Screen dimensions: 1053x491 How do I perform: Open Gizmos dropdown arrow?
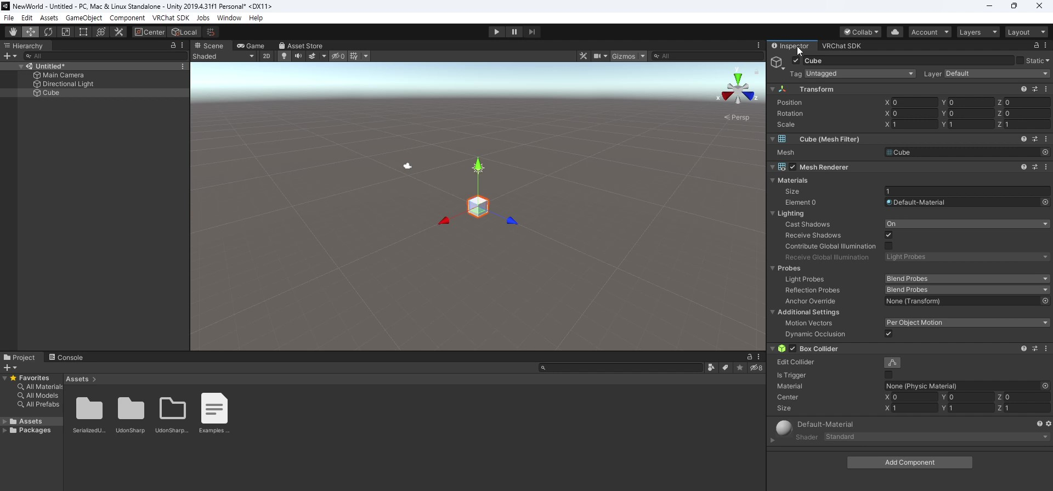click(642, 56)
